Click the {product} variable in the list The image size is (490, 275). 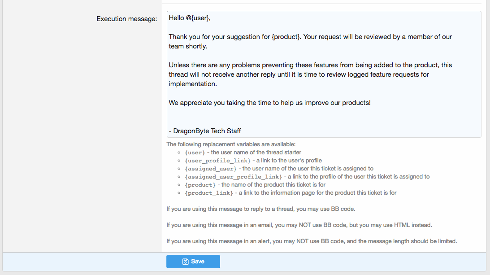[200, 185]
